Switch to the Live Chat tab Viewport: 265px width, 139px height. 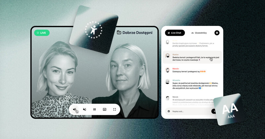pos(175,33)
